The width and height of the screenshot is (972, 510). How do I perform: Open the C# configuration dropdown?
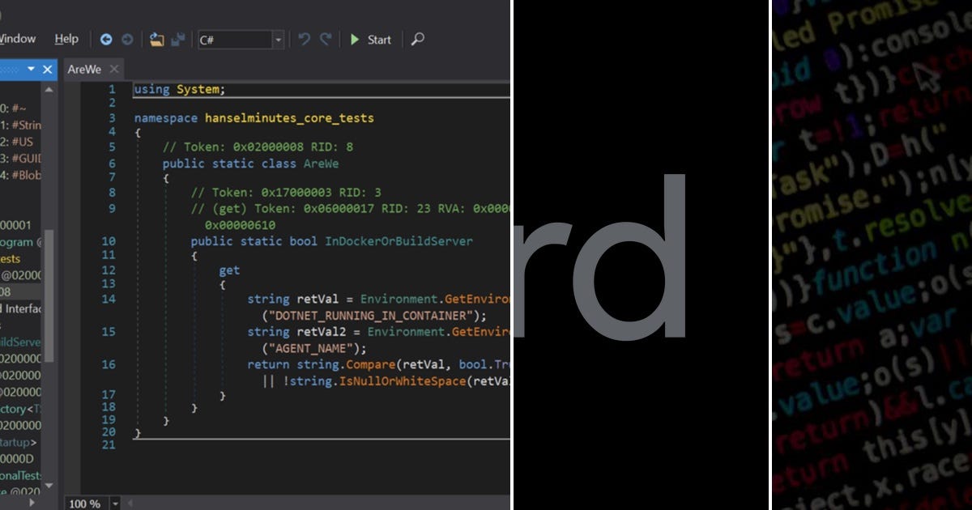tap(278, 39)
